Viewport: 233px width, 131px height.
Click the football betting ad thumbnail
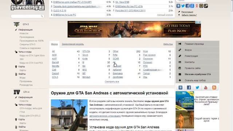pos(185,100)
